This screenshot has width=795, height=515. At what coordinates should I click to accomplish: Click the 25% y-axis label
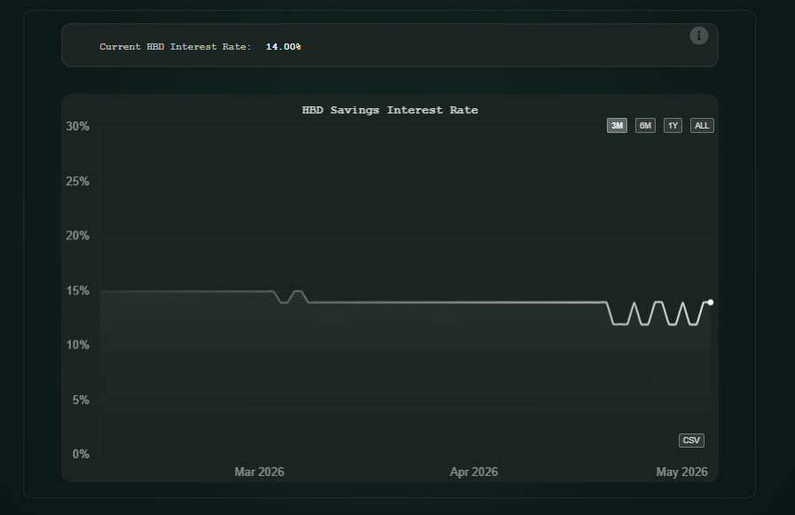click(x=77, y=182)
